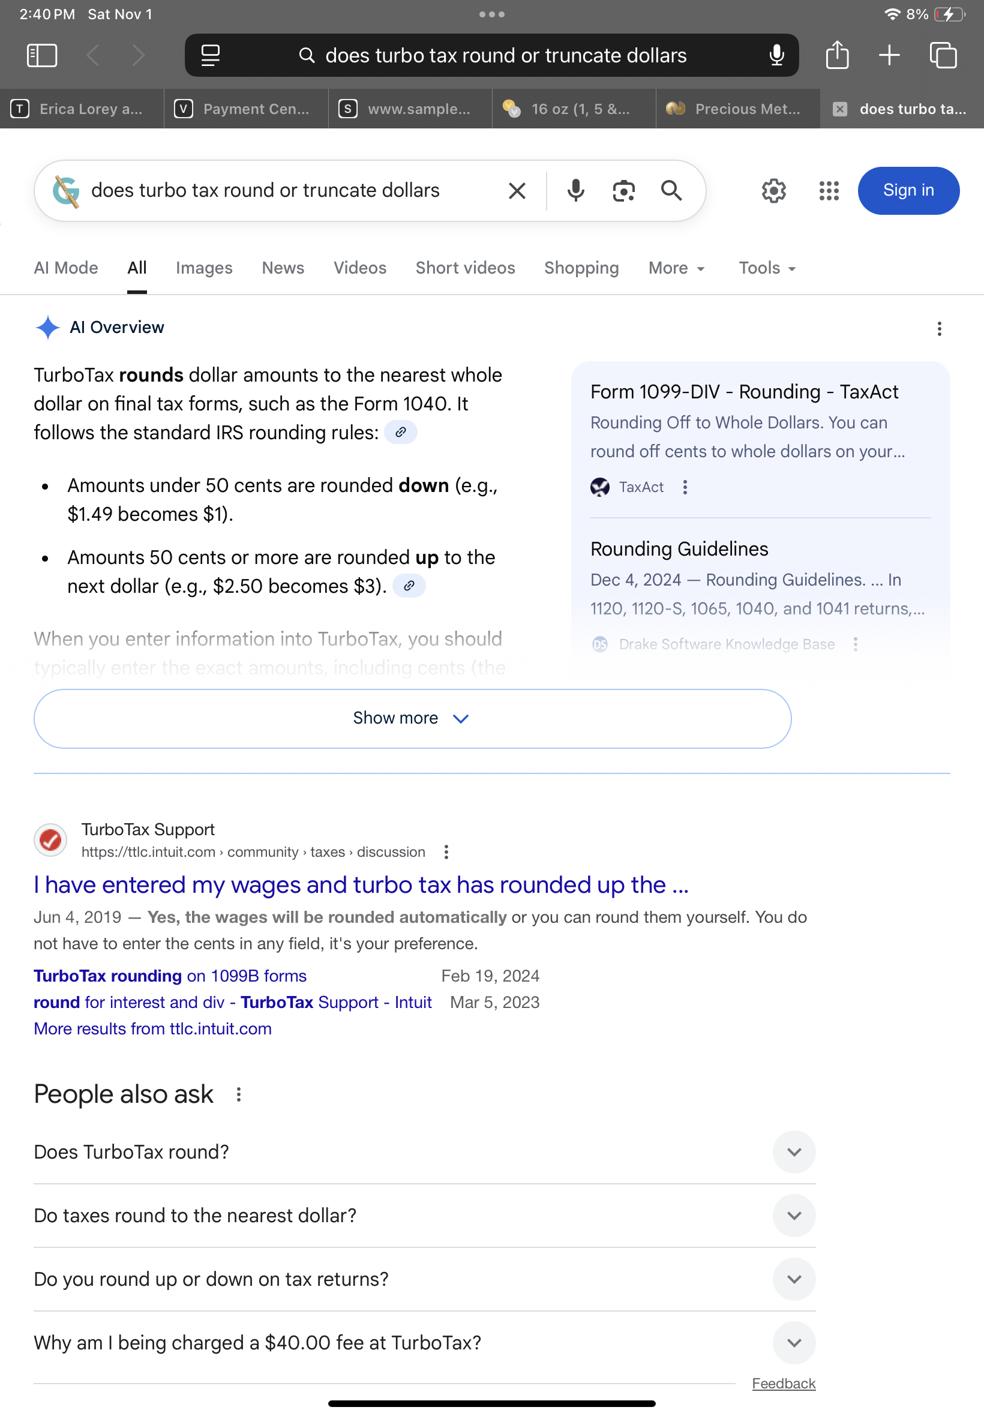Open the Safari share sheet icon

[x=836, y=55]
